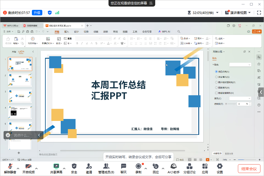Tick 隐藏背景图形(H) checkbox

(216, 93)
